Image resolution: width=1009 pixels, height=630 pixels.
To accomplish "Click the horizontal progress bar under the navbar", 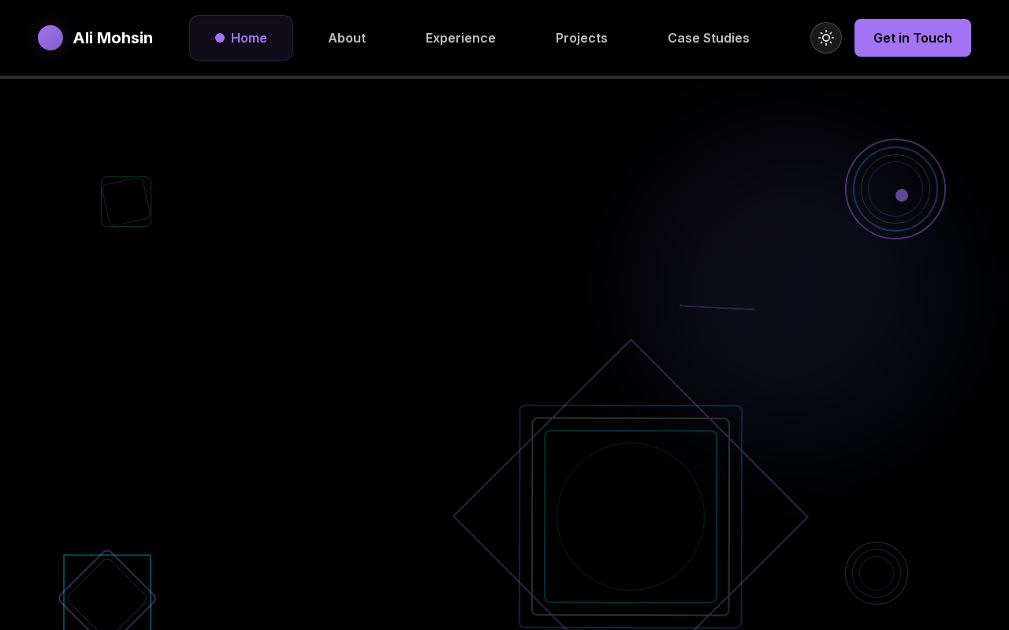I will point(504,77).
